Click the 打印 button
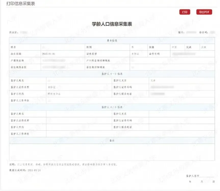 [x=184, y=12]
